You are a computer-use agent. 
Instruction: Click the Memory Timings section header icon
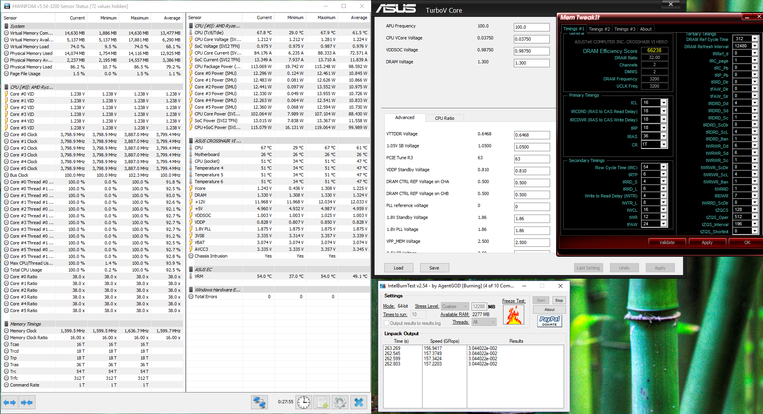(6, 324)
